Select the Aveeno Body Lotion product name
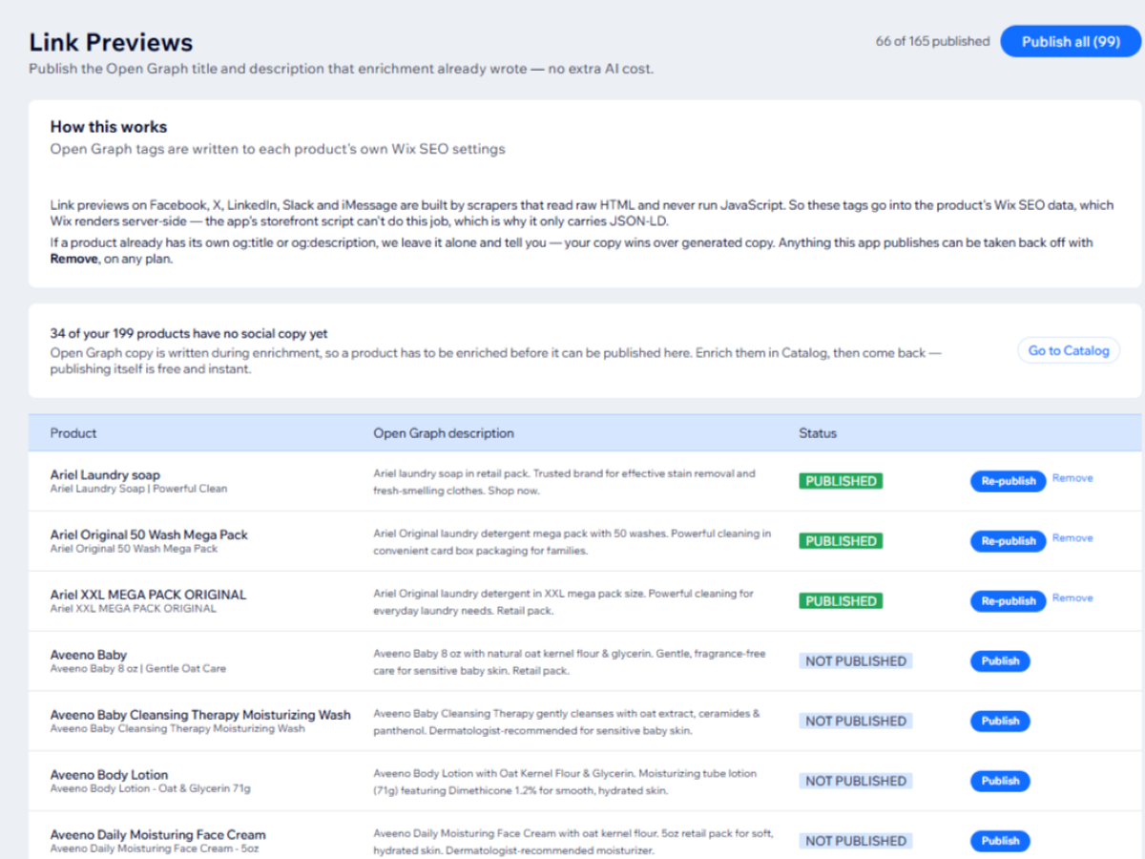The image size is (1145, 859). (x=109, y=775)
